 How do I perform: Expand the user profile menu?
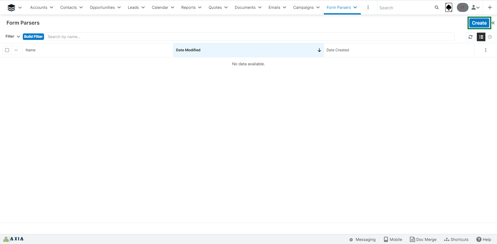click(x=476, y=8)
